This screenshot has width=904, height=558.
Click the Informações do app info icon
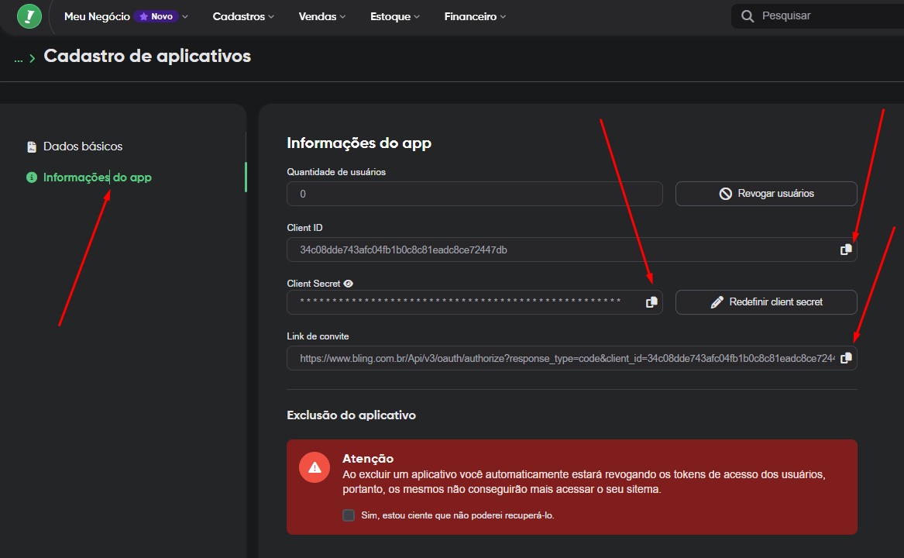tap(32, 177)
